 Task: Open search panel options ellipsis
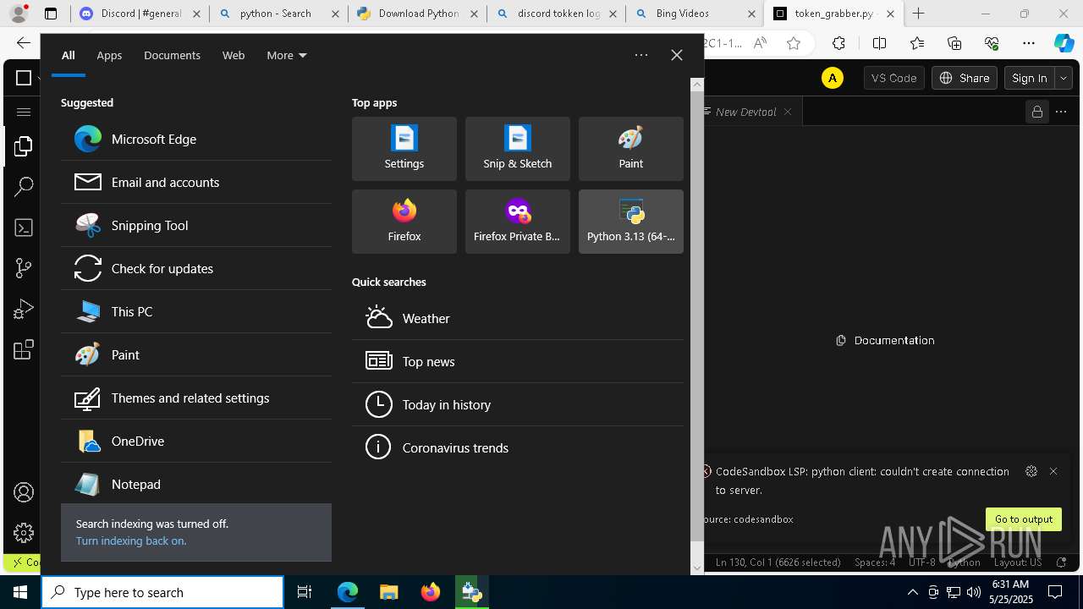coord(641,55)
